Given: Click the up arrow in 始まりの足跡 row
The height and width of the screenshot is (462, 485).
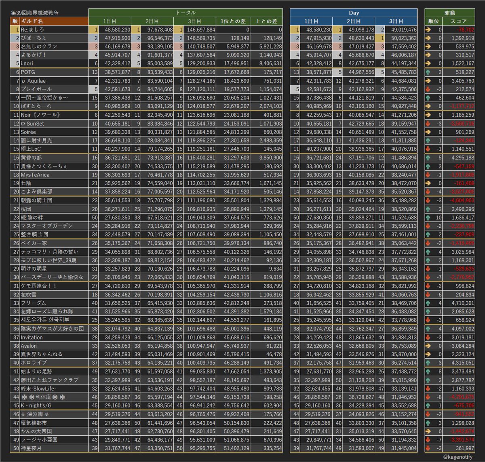Looking at the screenshot, I should (428, 371).
